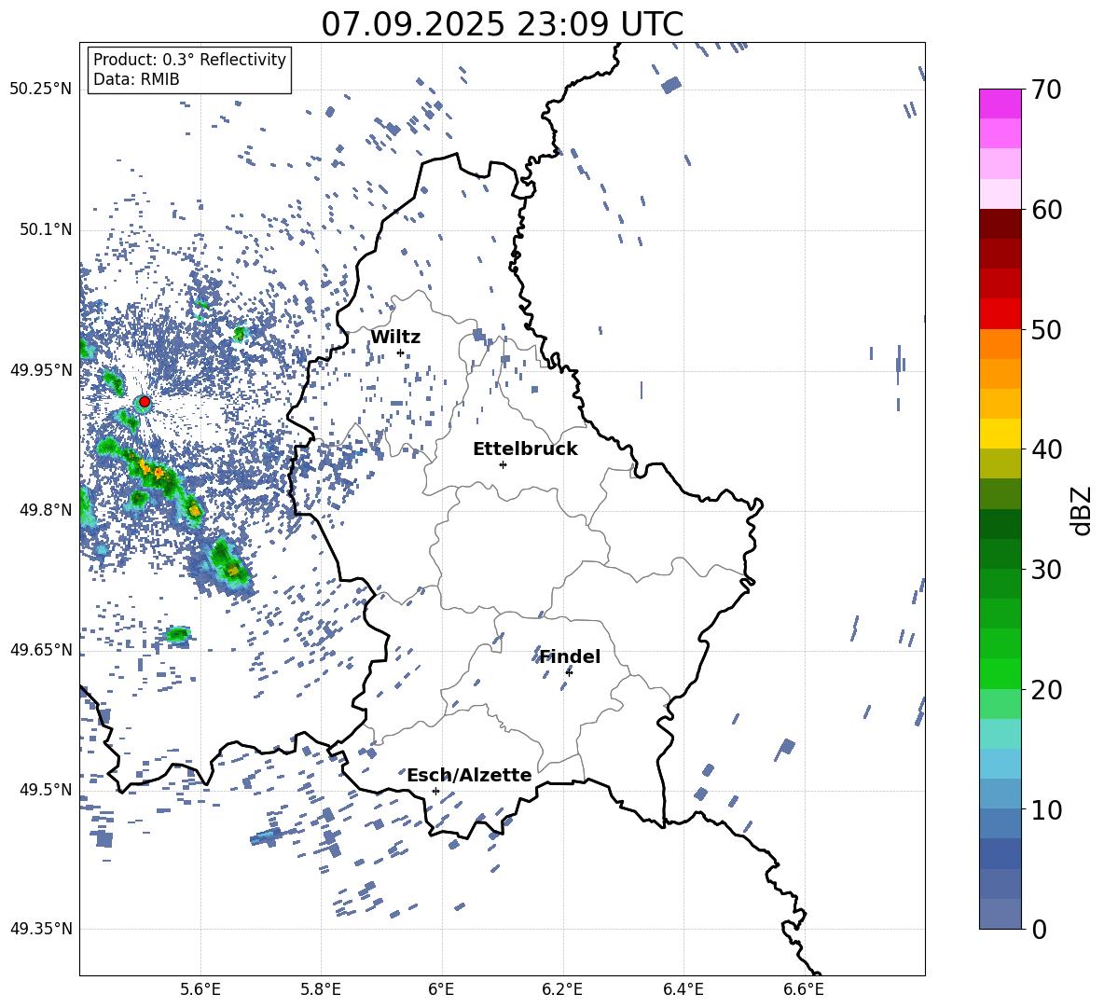
Task: Click the colorbar 0 tick label
Action: [x=1039, y=930]
